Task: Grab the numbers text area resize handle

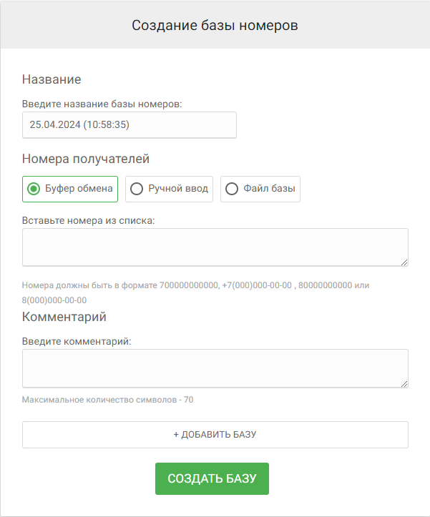Action: 404,262
